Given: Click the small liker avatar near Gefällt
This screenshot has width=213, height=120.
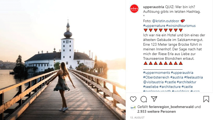Looking at the screenshot, I should coord(133,107).
